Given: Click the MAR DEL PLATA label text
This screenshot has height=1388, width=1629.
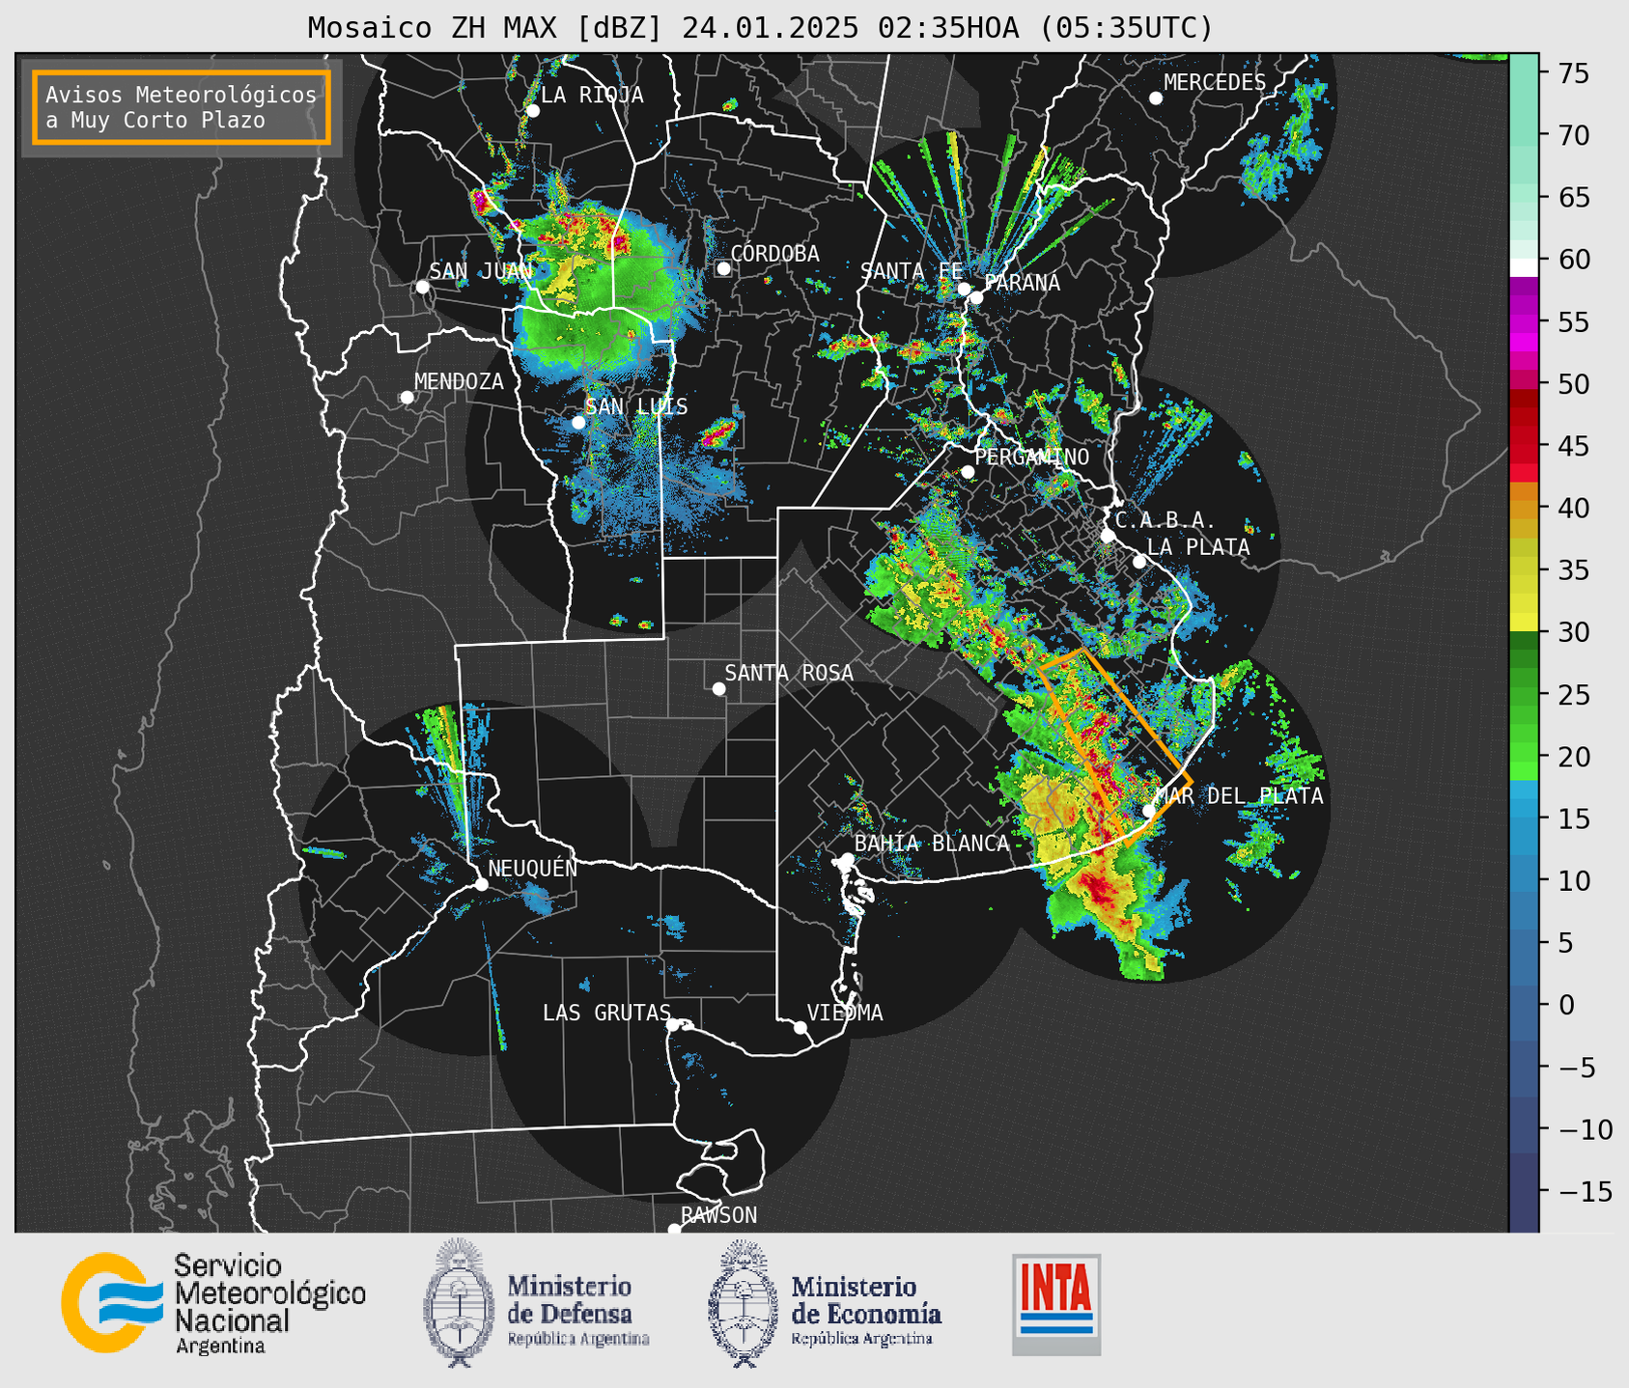Looking at the screenshot, I should point(1239,796).
